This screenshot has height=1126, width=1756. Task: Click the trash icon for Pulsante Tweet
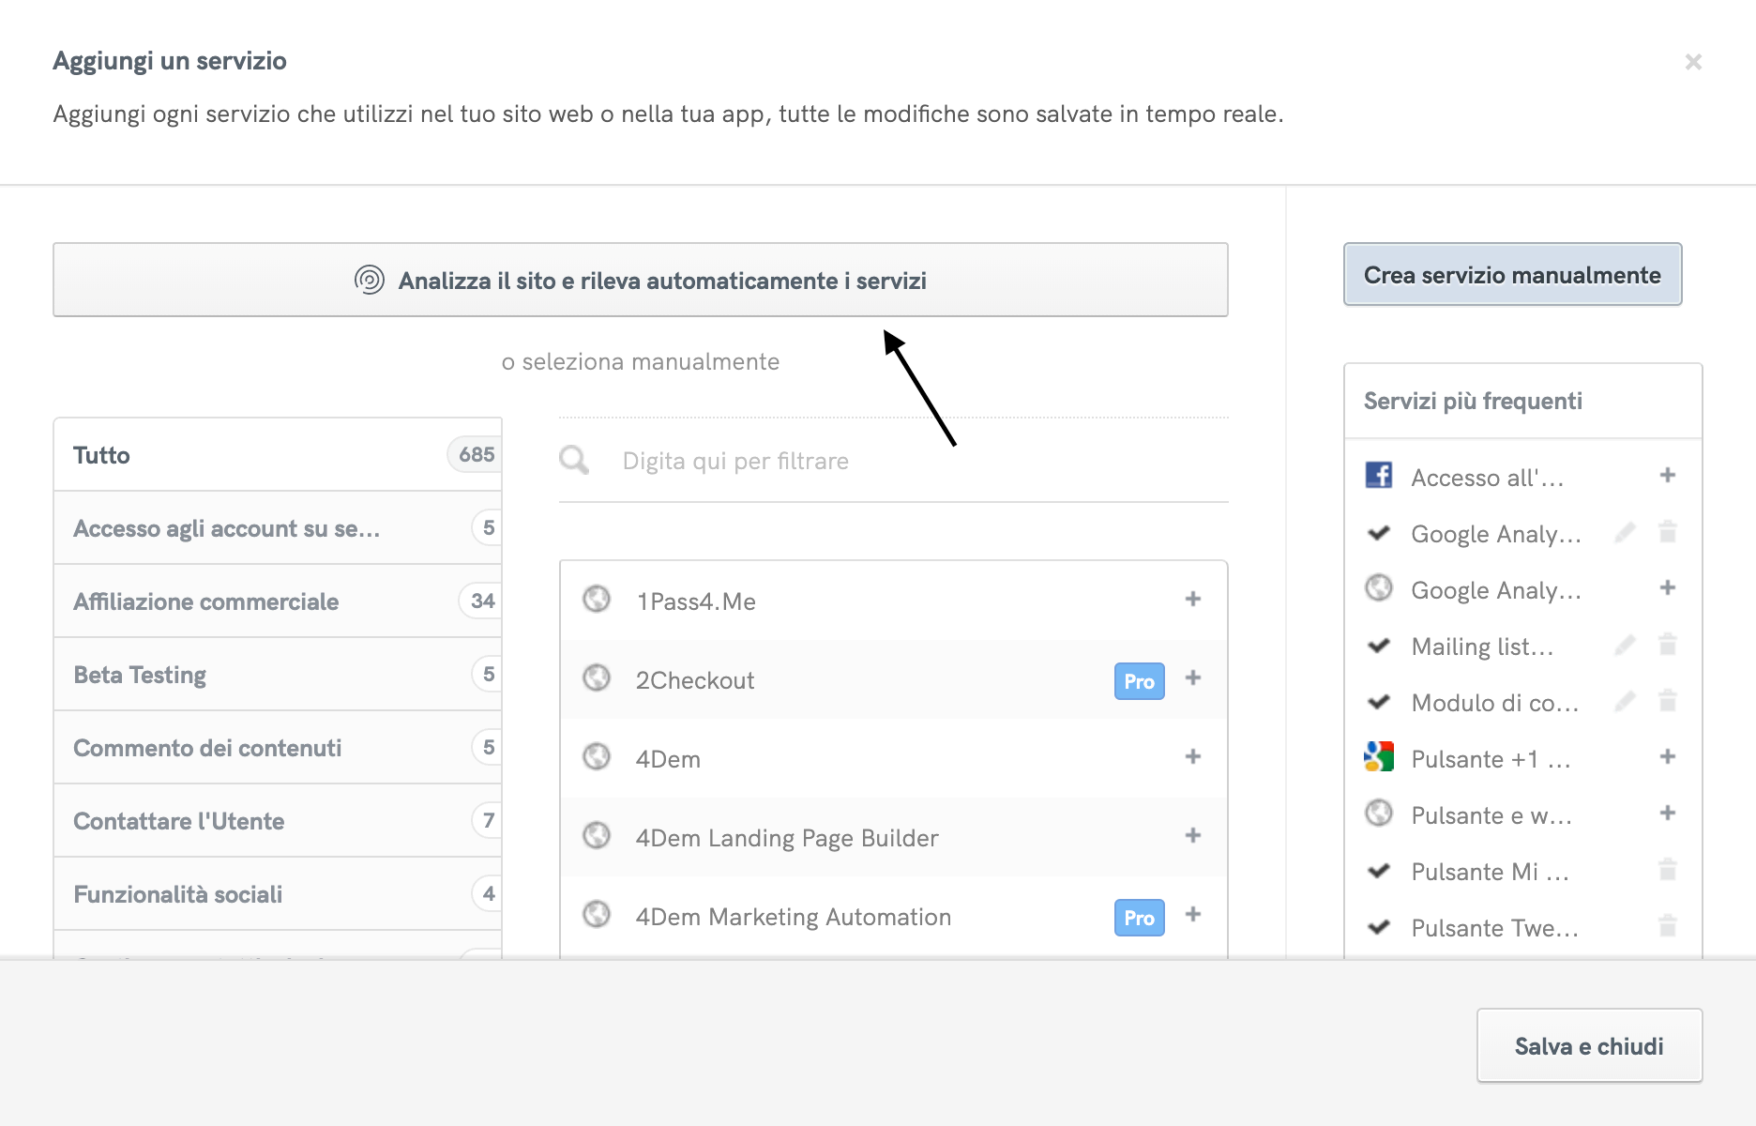[x=1669, y=927]
